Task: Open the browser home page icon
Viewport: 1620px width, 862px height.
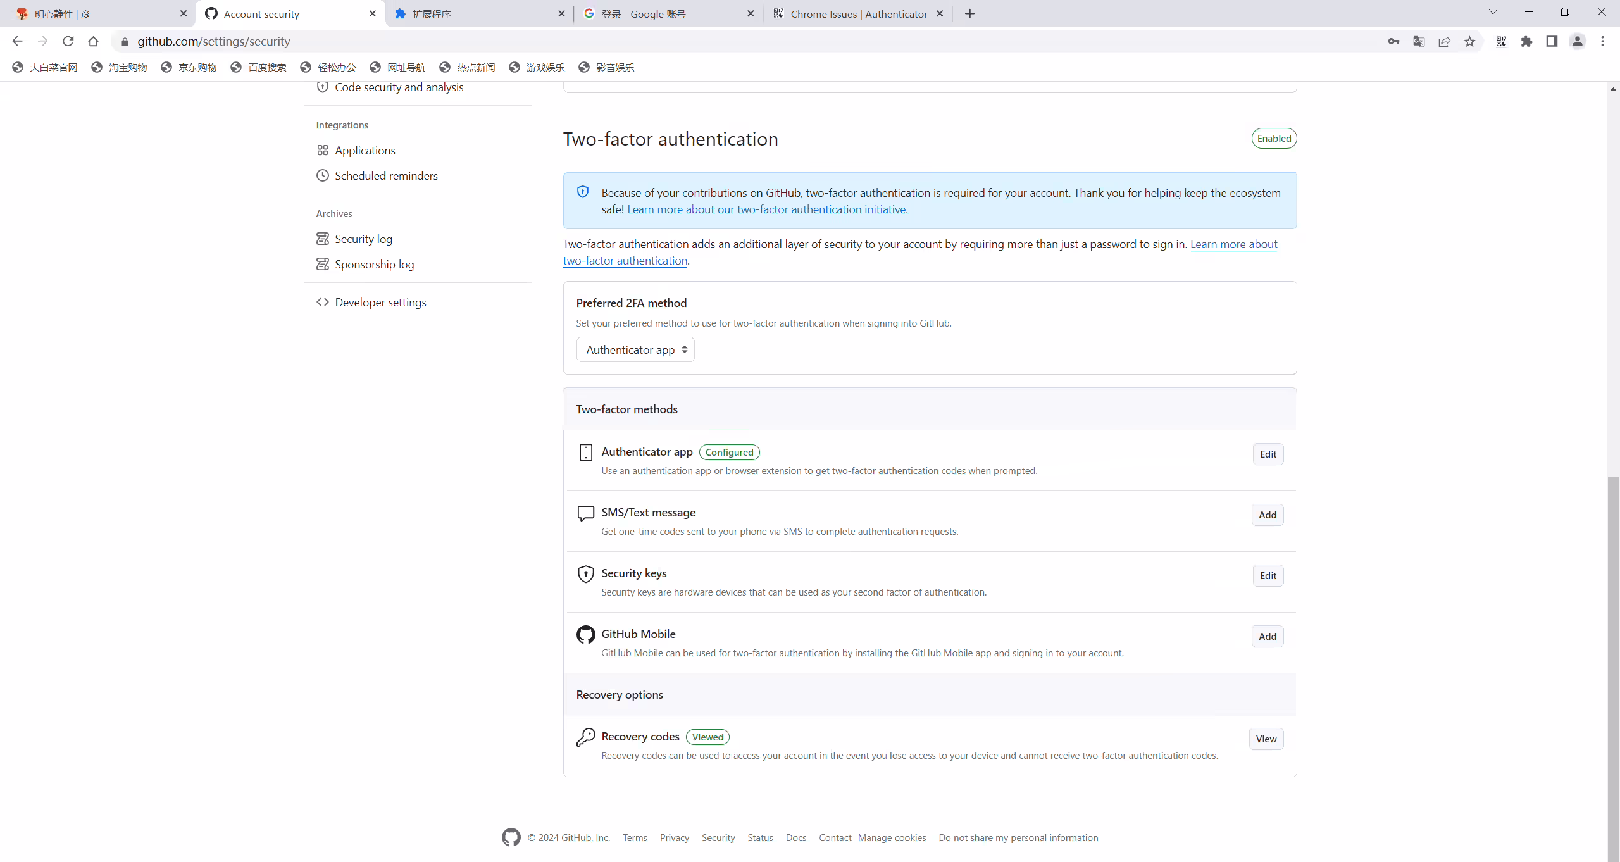Action: point(93,41)
